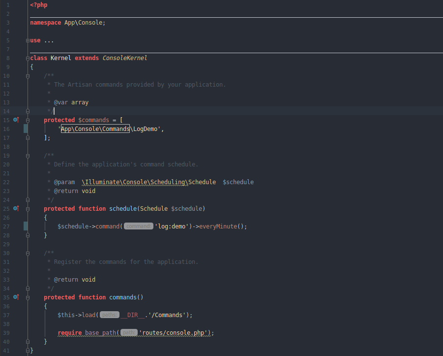The height and width of the screenshot is (356, 443).
Task: Toggle folding of the Artisan commands docblock
Action: [x=28, y=75]
